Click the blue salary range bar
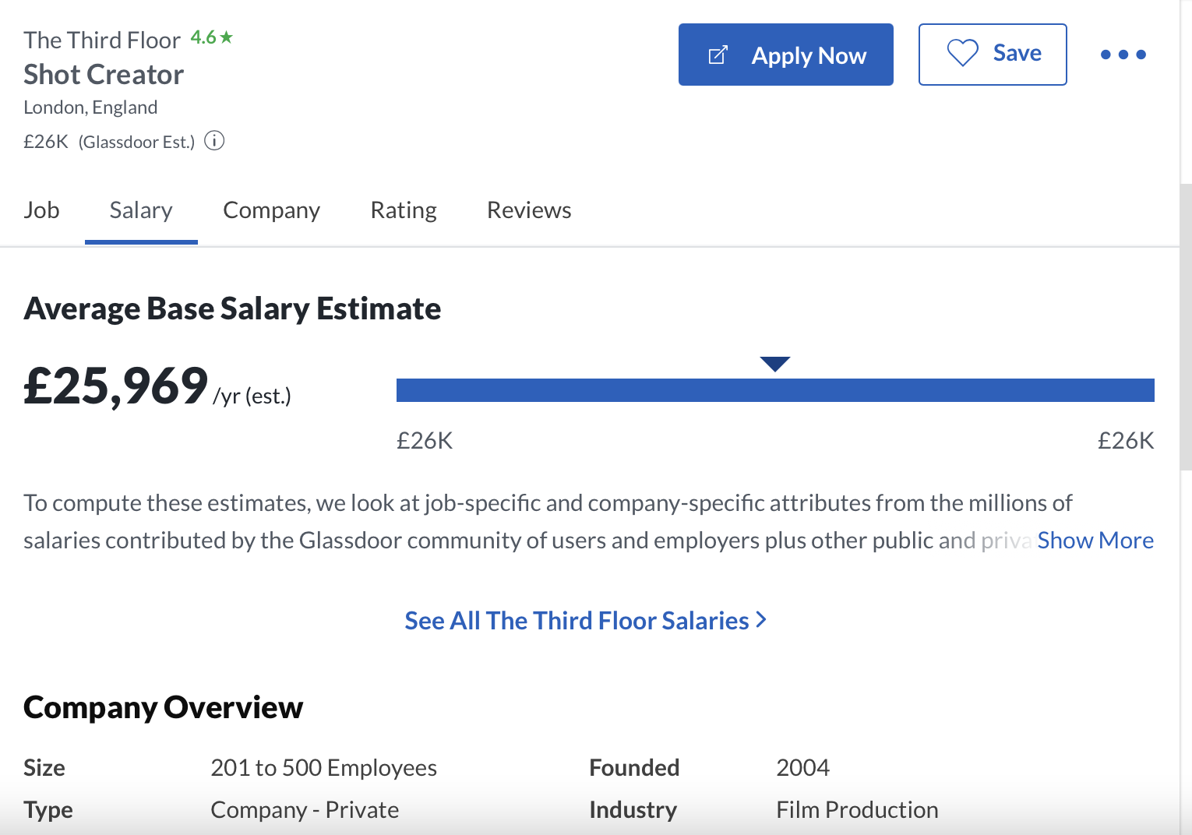 pyautogui.click(x=775, y=390)
